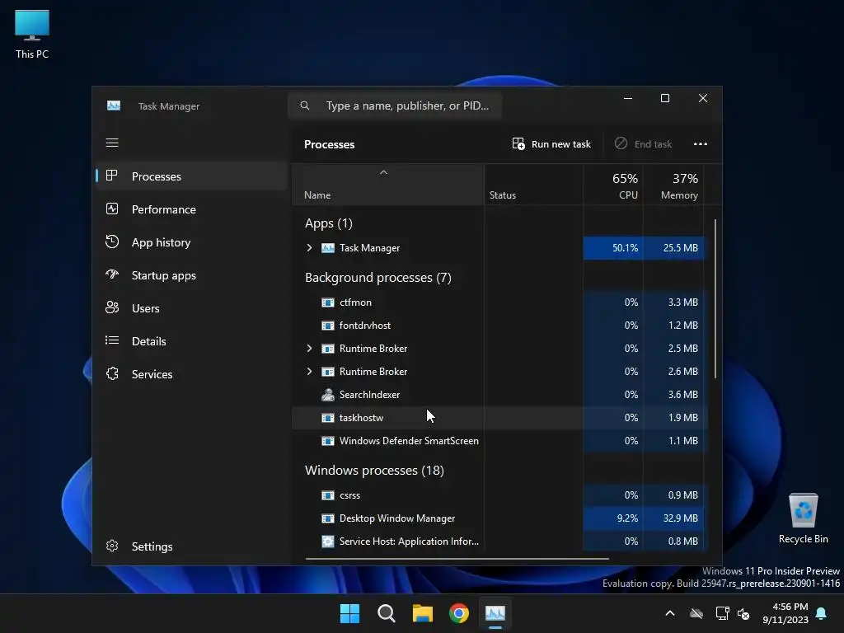The width and height of the screenshot is (844, 633).
Task: Expand the Runtime Broker row using 2.6 MB
Action: click(x=310, y=372)
